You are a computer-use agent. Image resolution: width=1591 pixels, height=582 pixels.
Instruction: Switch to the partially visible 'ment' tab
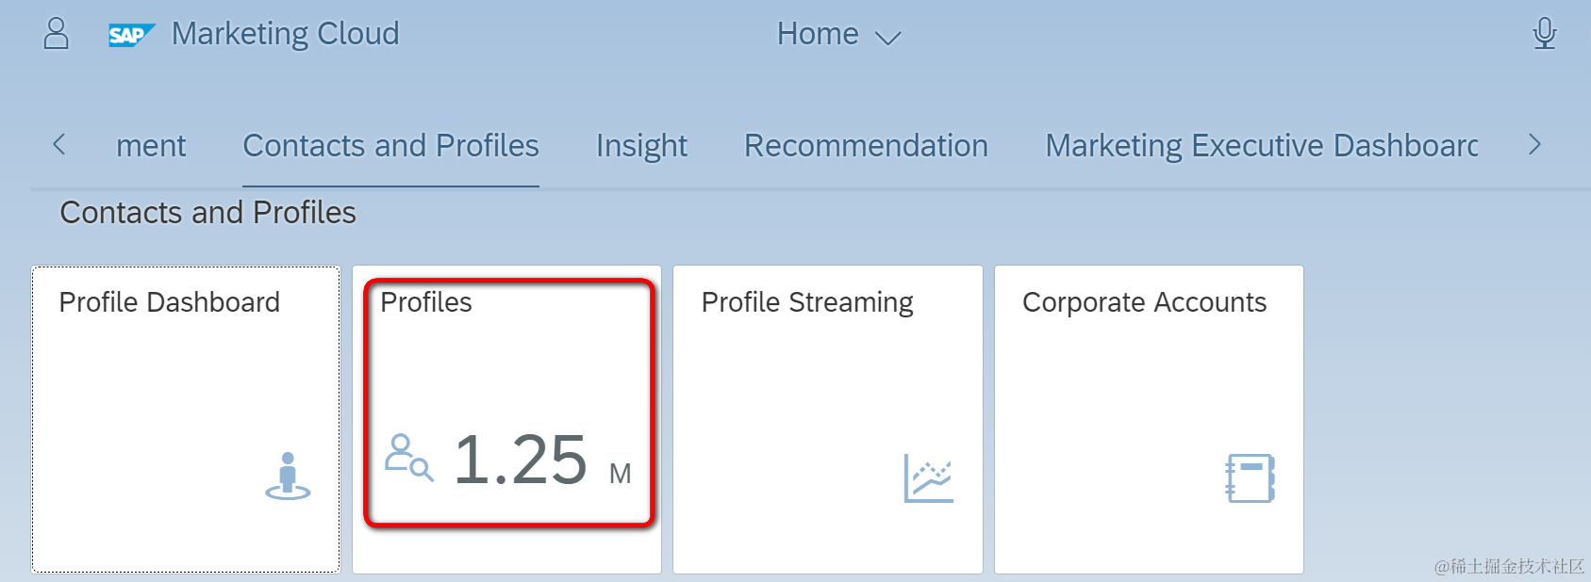point(151,146)
